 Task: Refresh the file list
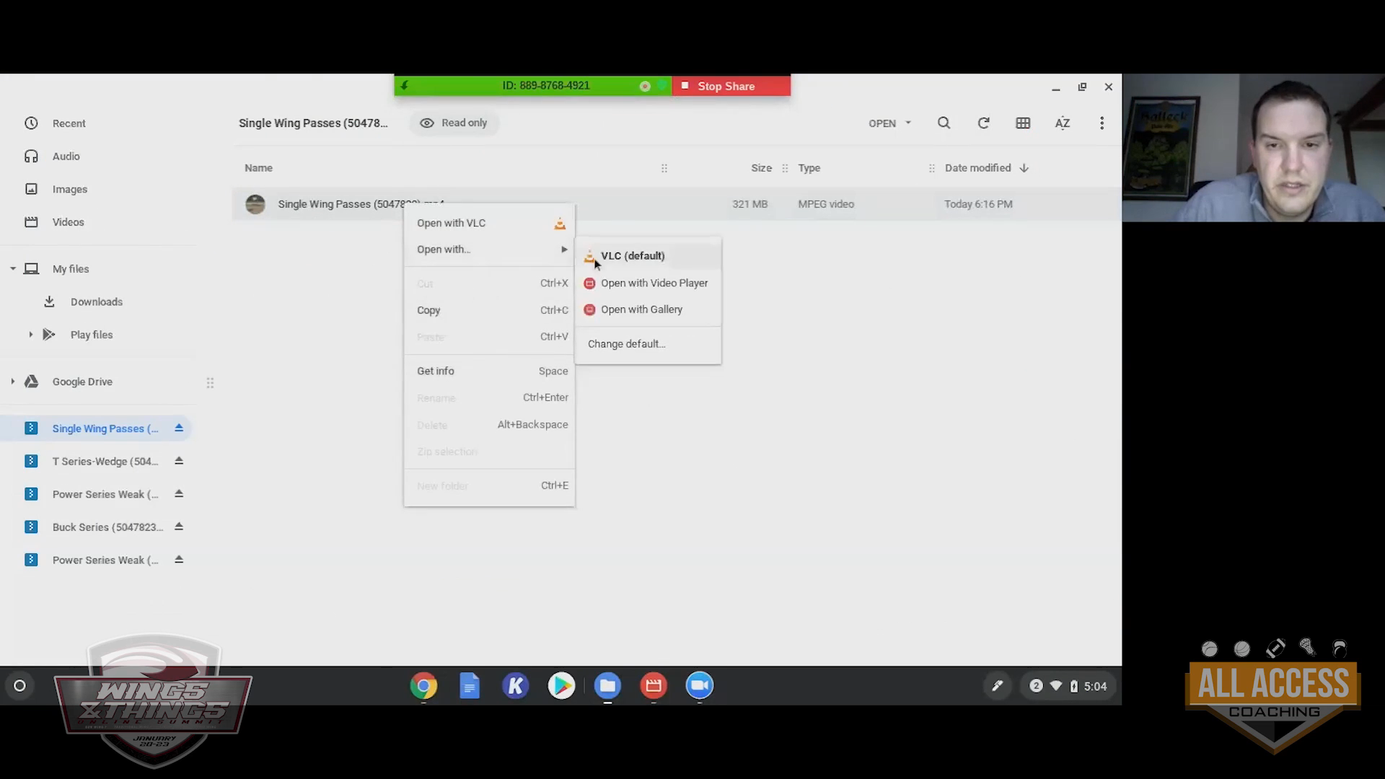(983, 123)
